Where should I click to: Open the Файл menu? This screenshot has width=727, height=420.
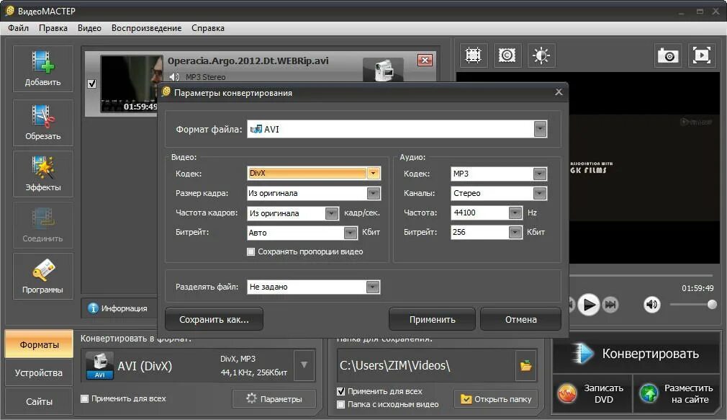[x=19, y=28]
